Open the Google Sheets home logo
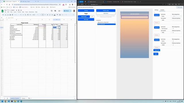 3,11
